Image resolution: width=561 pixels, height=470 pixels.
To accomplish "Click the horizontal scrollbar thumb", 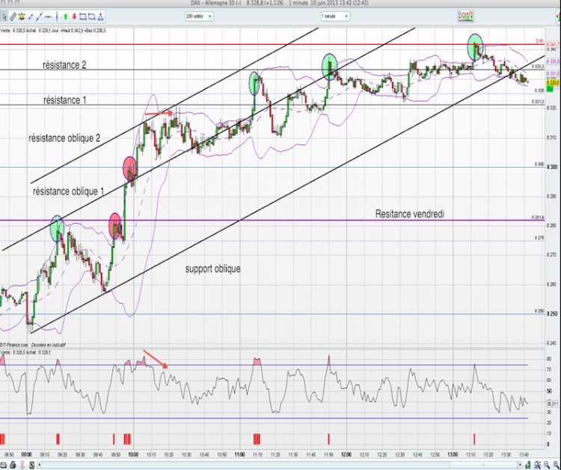I will (483, 465).
